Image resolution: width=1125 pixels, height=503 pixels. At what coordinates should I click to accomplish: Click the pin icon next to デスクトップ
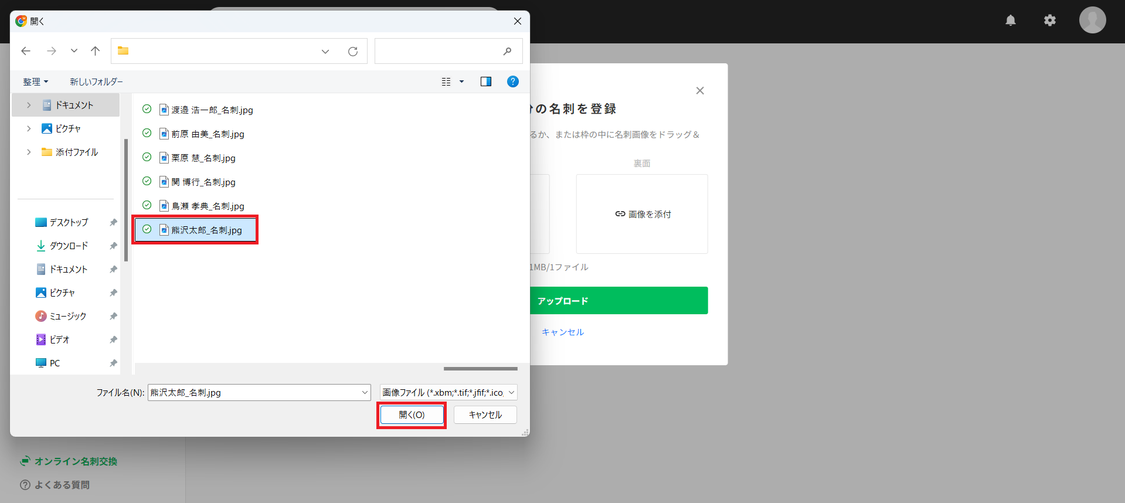(x=113, y=222)
